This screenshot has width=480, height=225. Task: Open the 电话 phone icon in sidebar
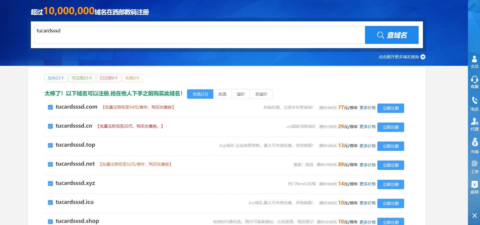pos(474,101)
